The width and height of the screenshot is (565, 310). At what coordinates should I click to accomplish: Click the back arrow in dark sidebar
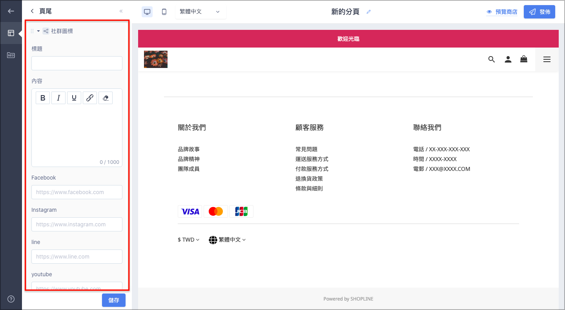pos(11,11)
